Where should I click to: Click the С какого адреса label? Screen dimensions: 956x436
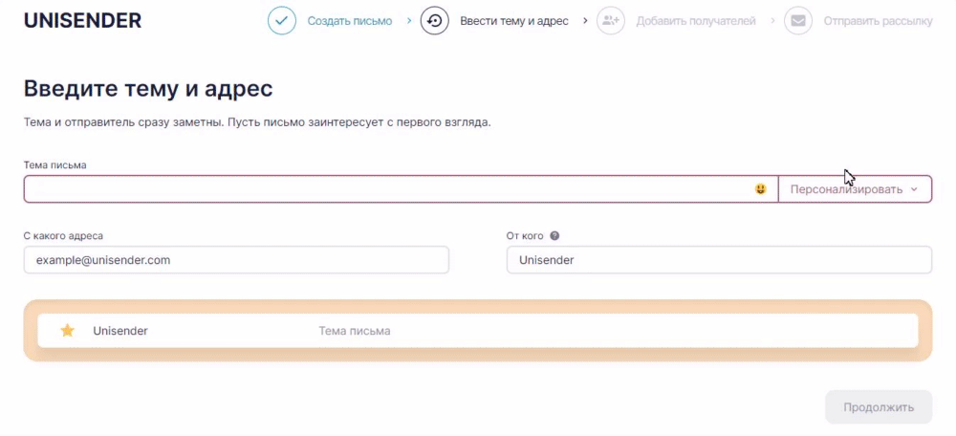[63, 236]
